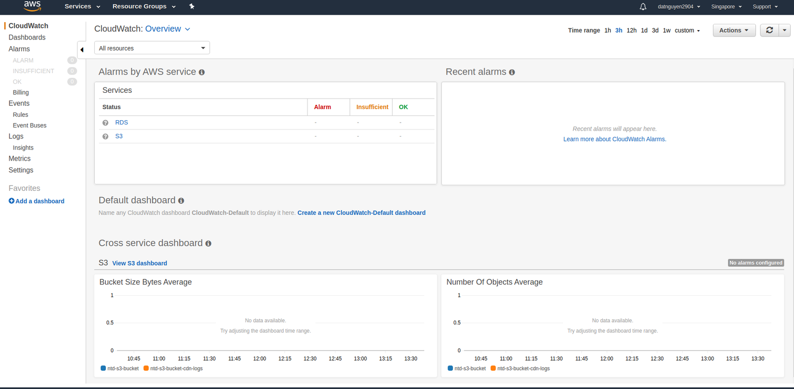Filter alarms by INSUFFICIENT state in sidebar
The image size is (794, 389).
[x=33, y=71]
